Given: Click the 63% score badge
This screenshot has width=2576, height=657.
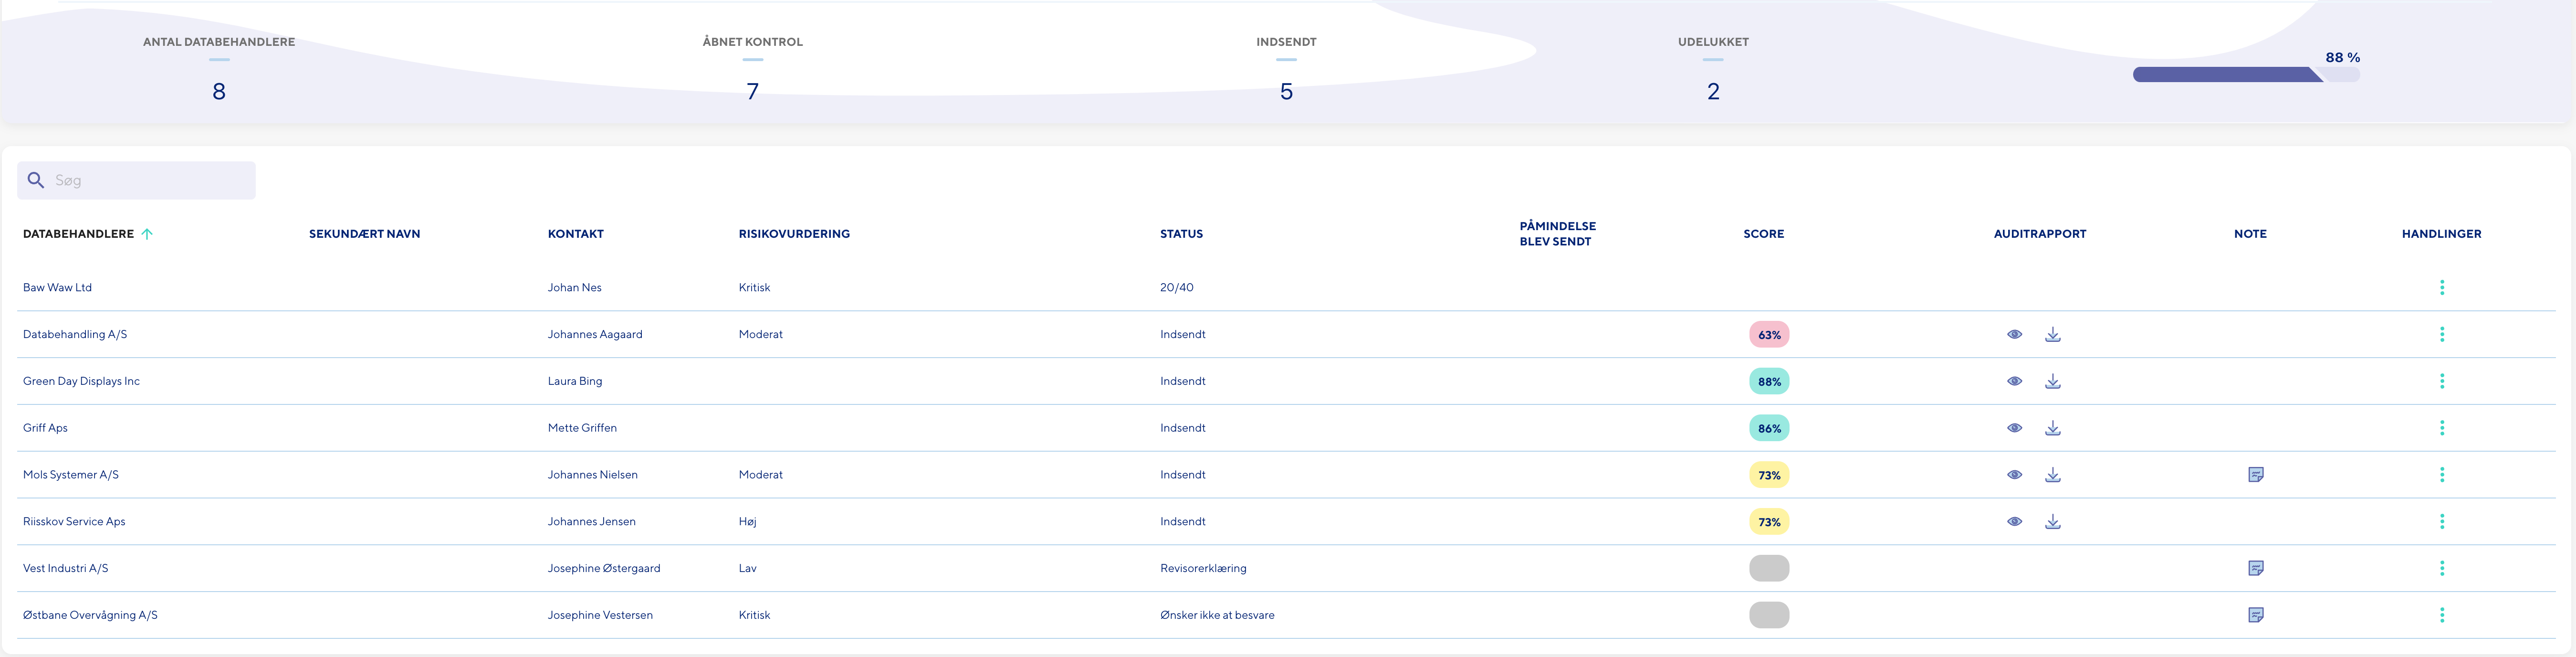Looking at the screenshot, I should click(1769, 335).
